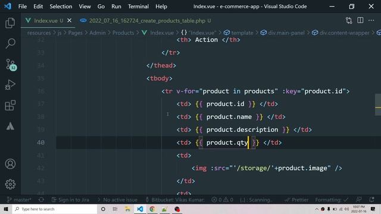Click the Windows taskbar search box
Image resolution: width=381 pixels, height=214 pixels.
(54, 209)
